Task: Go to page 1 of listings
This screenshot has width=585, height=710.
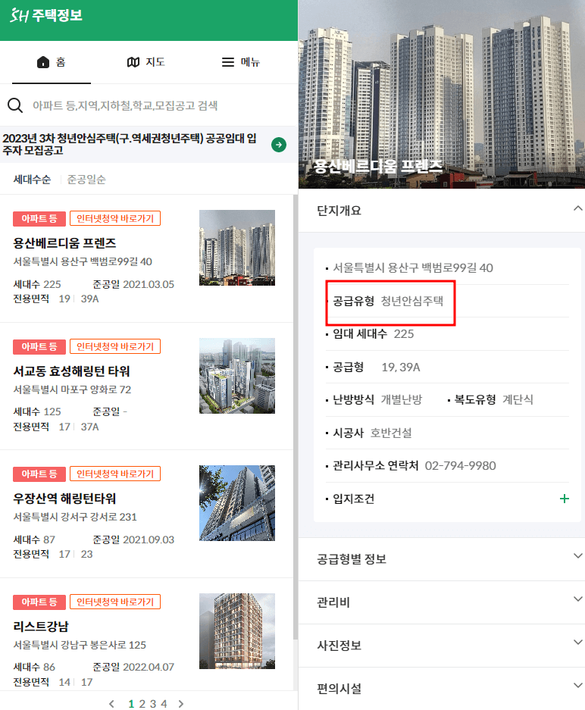Action: tap(131, 704)
